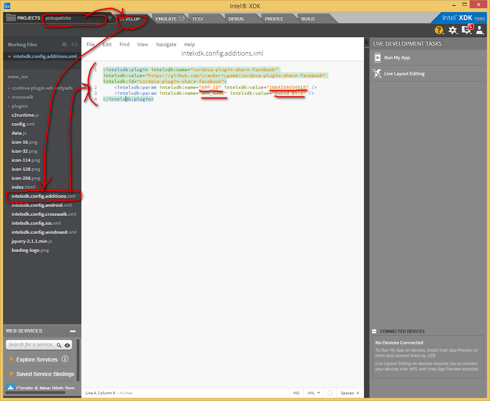Open the pickupsticks project dropdown

110,18
